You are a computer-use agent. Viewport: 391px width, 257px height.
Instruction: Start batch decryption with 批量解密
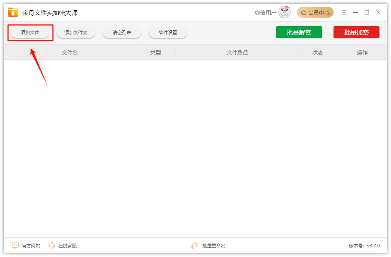point(299,32)
